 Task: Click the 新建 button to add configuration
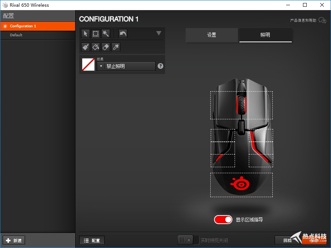tap(14, 240)
